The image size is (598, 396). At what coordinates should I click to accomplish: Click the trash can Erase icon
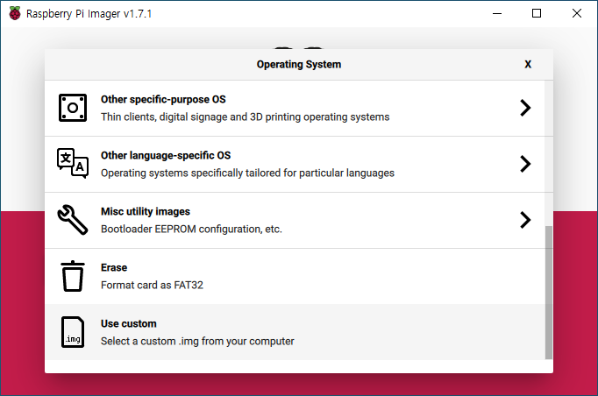pyautogui.click(x=73, y=276)
